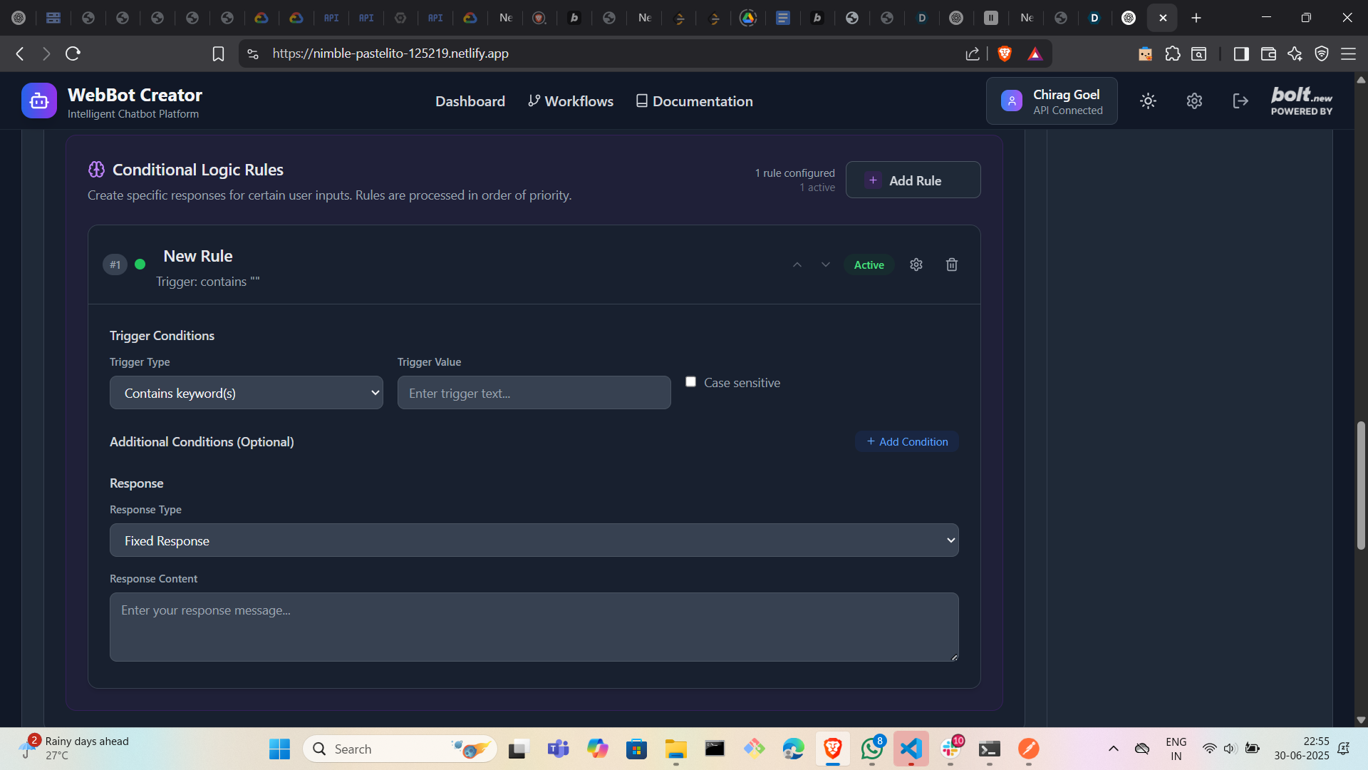
Task: Move rule down with chevron arrow
Action: (826, 265)
